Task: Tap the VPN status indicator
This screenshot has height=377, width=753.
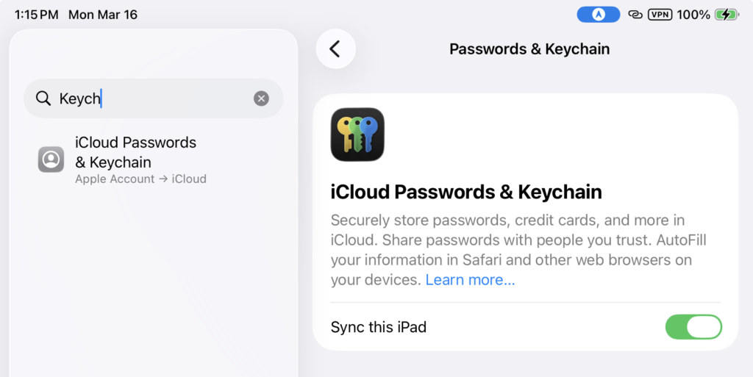Action: [660, 15]
